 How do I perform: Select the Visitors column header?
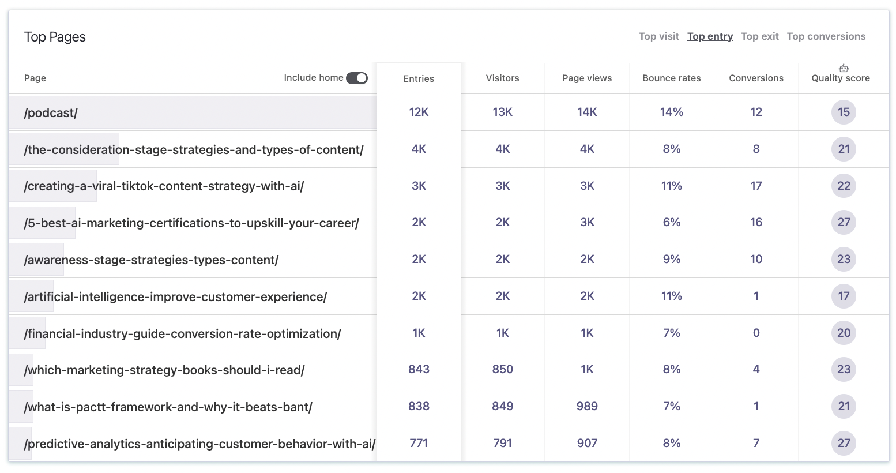(x=502, y=78)
